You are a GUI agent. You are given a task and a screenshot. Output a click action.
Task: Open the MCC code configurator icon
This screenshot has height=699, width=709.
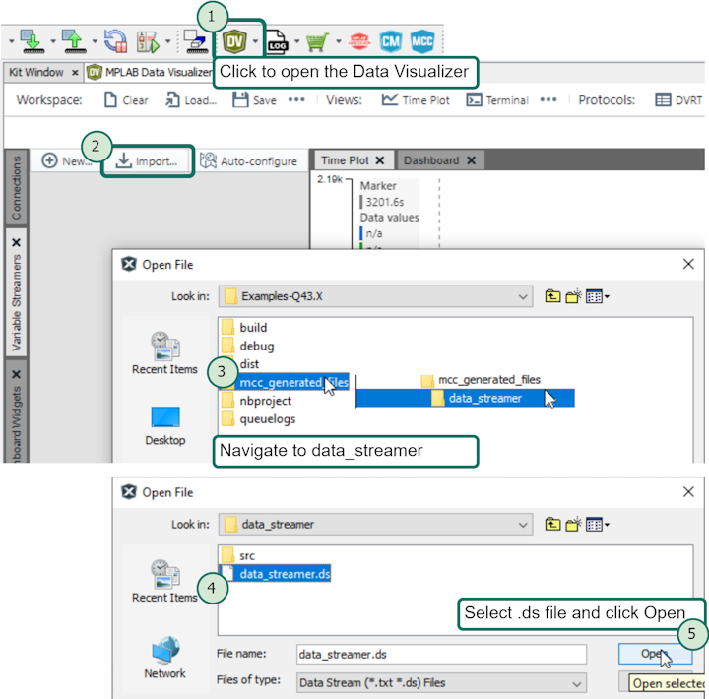click(422, 41)
